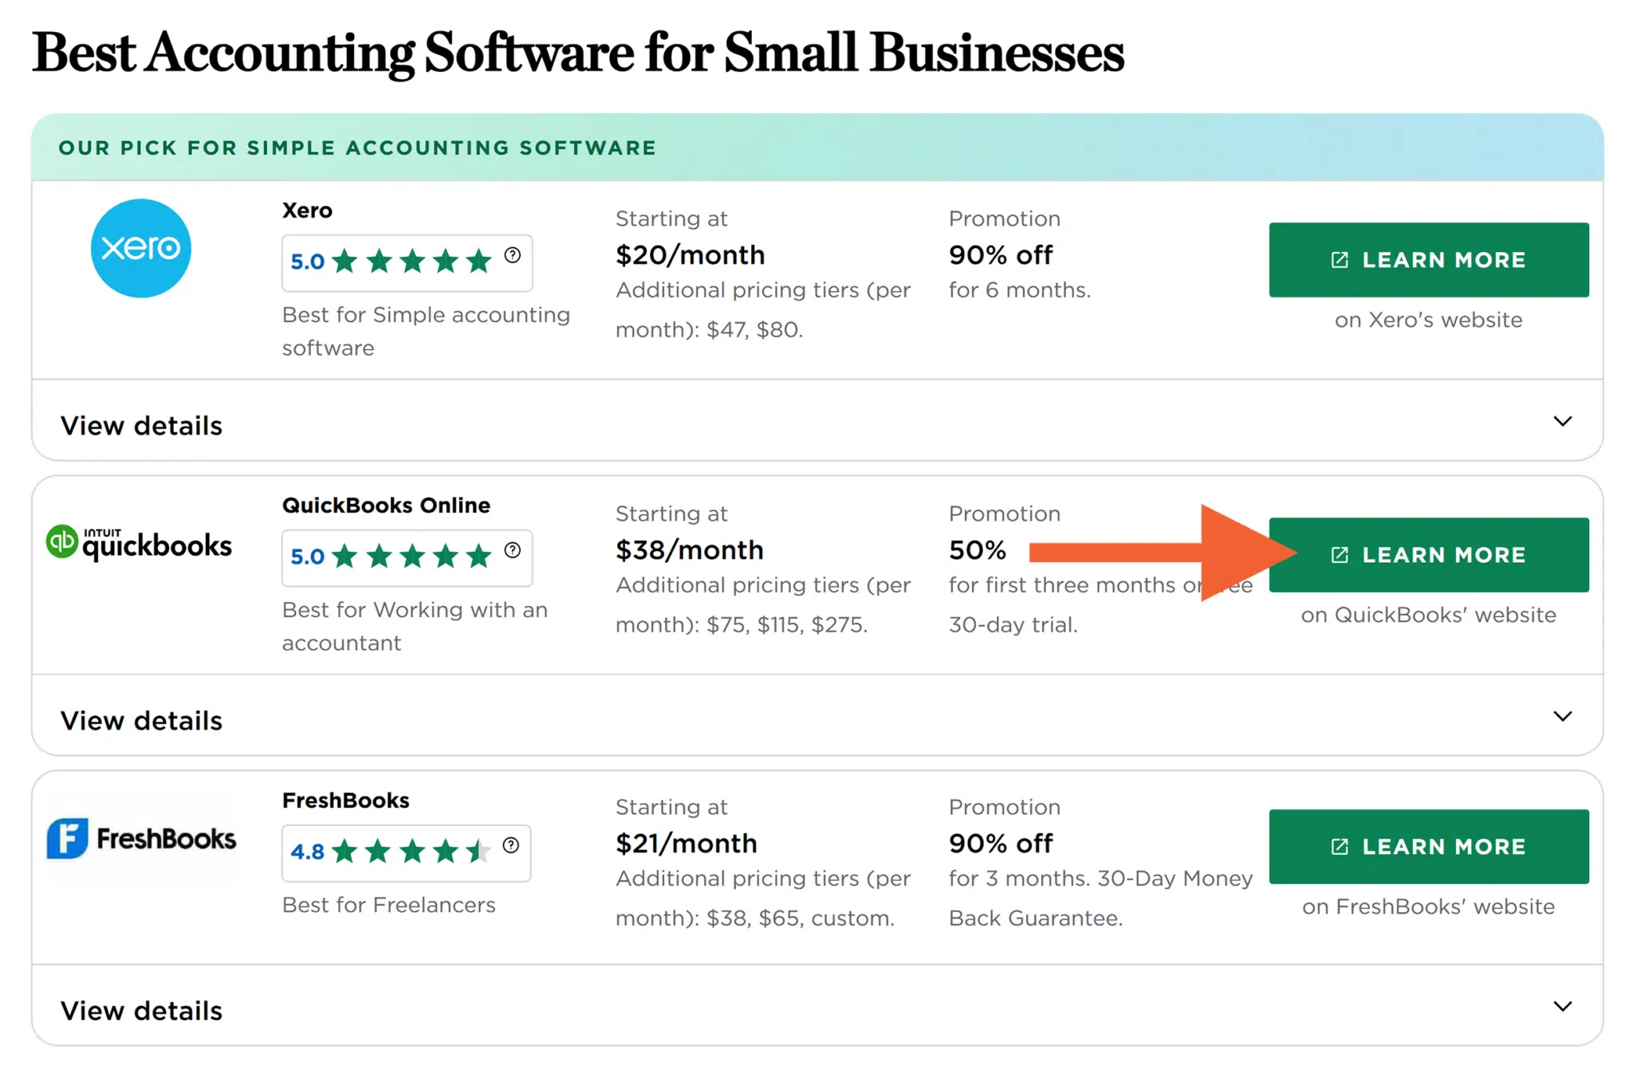
Task: Click the external link icon in FreshBooks' Learn More button
Action: [1339, 847]
